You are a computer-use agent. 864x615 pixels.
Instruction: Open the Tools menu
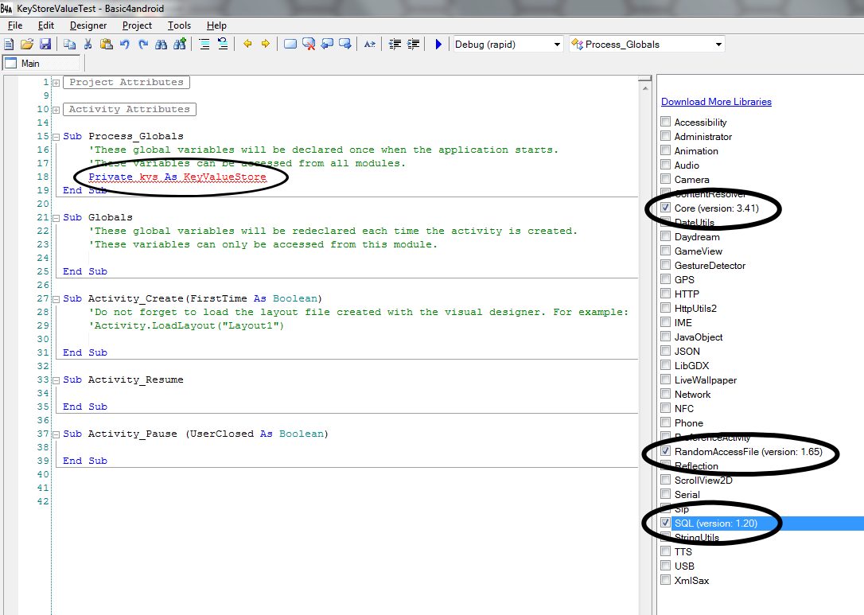pos(179,25)
